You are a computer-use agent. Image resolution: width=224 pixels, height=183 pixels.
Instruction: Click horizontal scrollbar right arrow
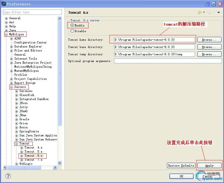55,167
